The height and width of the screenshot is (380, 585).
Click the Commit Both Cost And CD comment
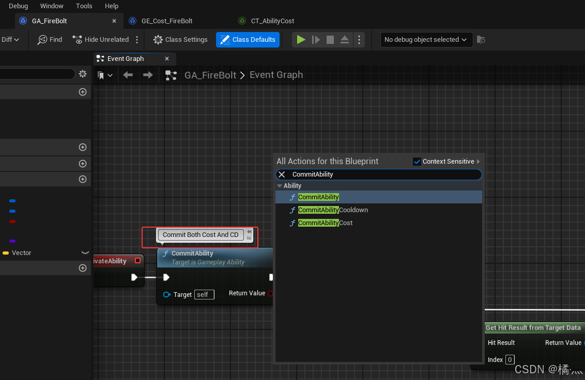201,234
